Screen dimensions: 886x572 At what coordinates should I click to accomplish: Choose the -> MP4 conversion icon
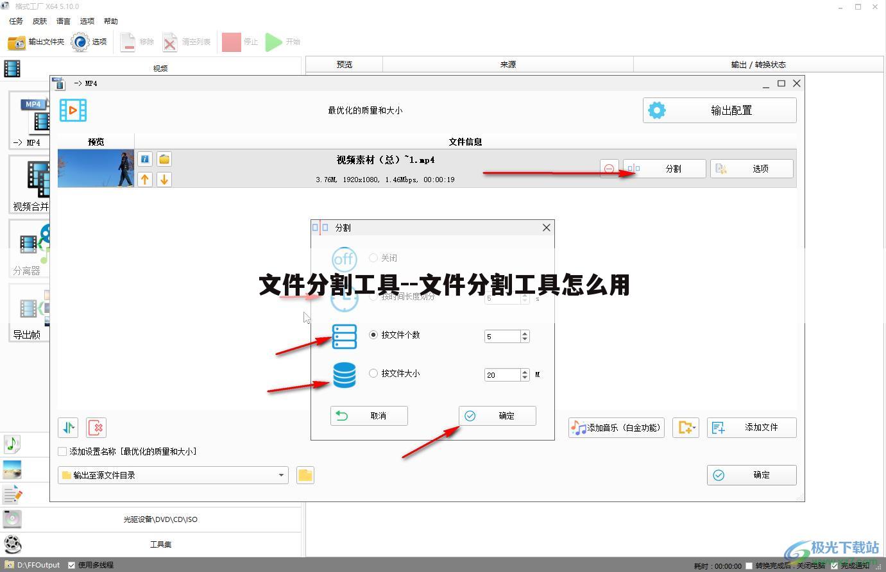[x=30, y=120]
